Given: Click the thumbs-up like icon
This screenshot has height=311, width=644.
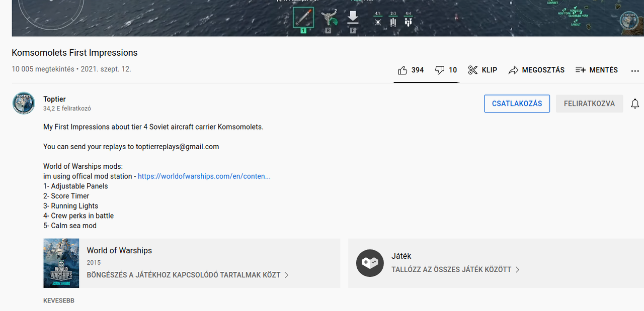Looking at the screenshot, I should click(403, 70).
